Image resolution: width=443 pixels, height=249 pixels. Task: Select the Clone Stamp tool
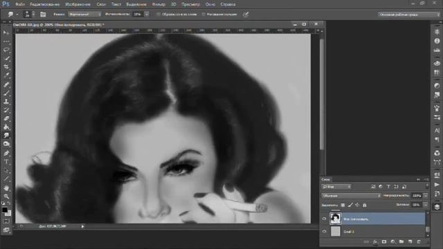pos(6,102)
